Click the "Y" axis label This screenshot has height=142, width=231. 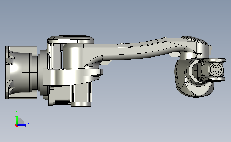(x=17, y=112)
